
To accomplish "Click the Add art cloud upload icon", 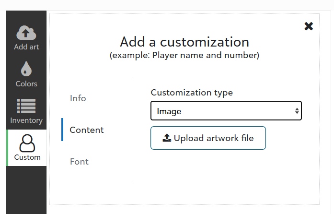I will (26, 33).
